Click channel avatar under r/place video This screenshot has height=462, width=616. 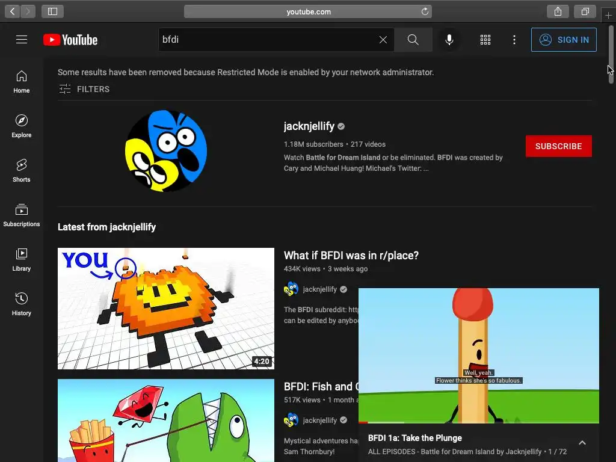click(x=291, y=289)
